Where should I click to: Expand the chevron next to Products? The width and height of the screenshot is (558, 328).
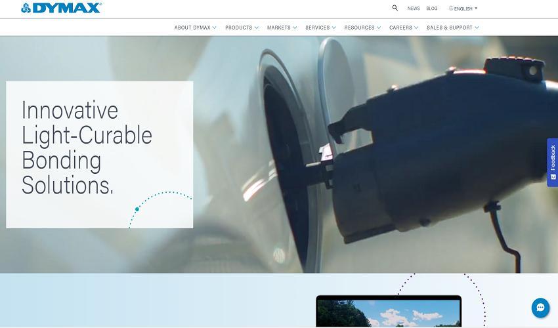[x=256, y=28]
